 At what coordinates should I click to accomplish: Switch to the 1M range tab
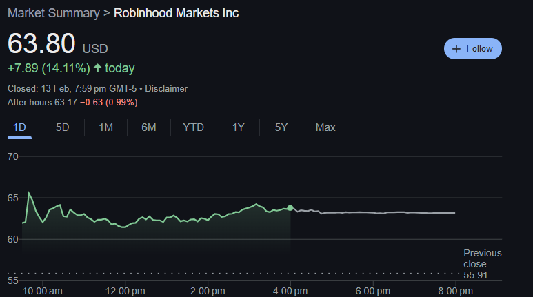(x=105, y=127)
